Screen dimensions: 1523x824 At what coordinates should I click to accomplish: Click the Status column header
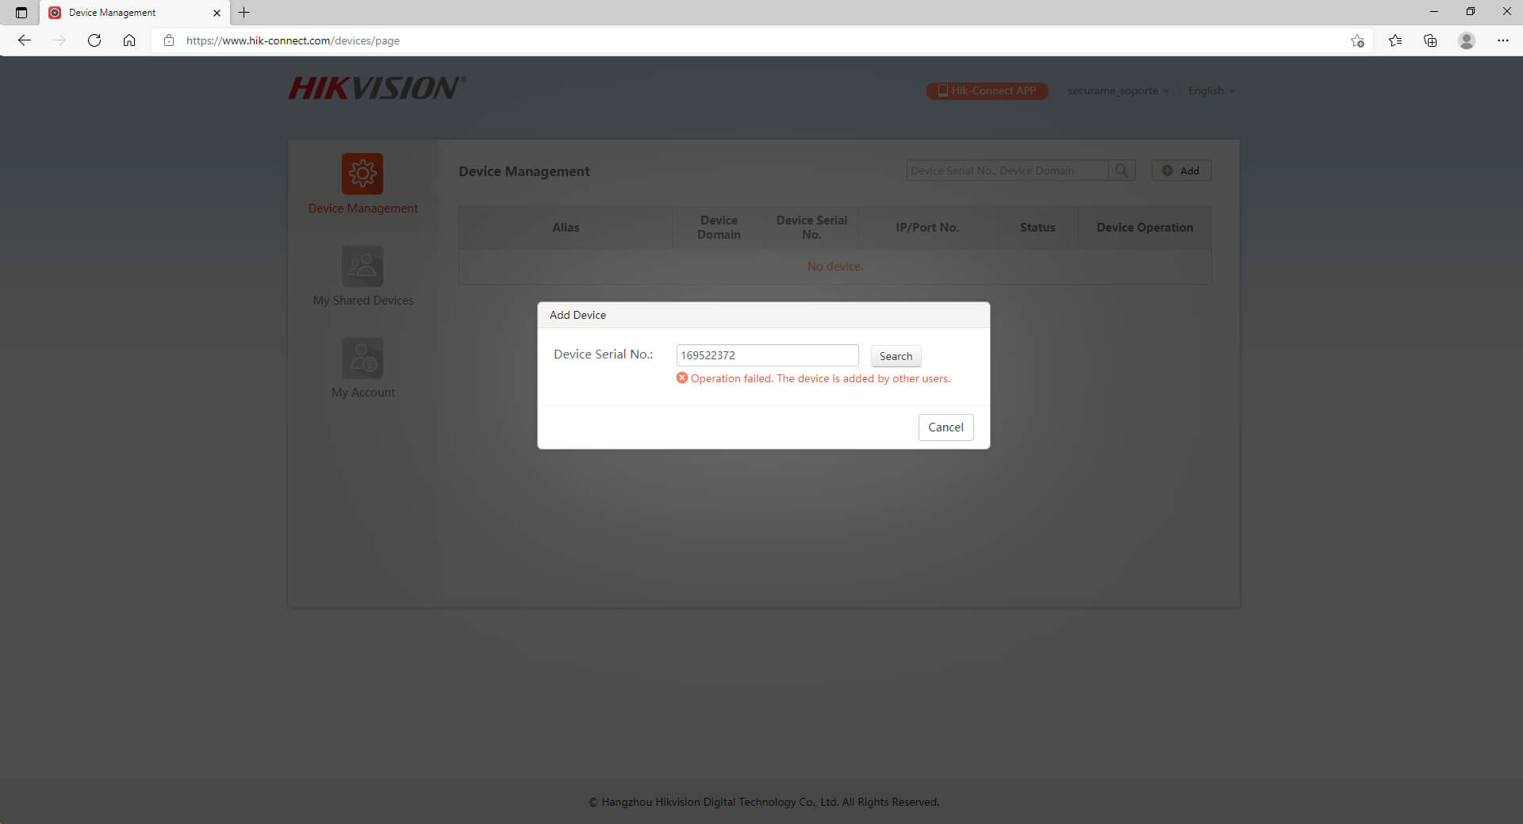click(x=1038, y=228)
